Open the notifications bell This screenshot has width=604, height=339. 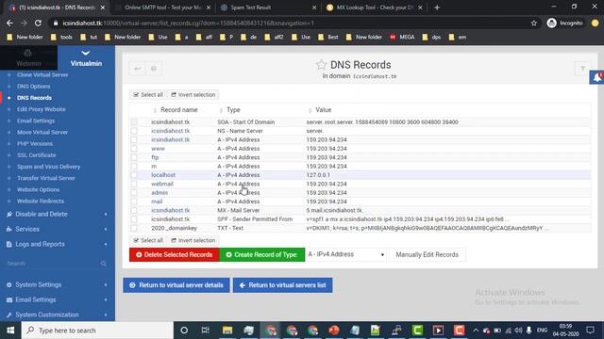pyautogui.click(x=597, y=77)
